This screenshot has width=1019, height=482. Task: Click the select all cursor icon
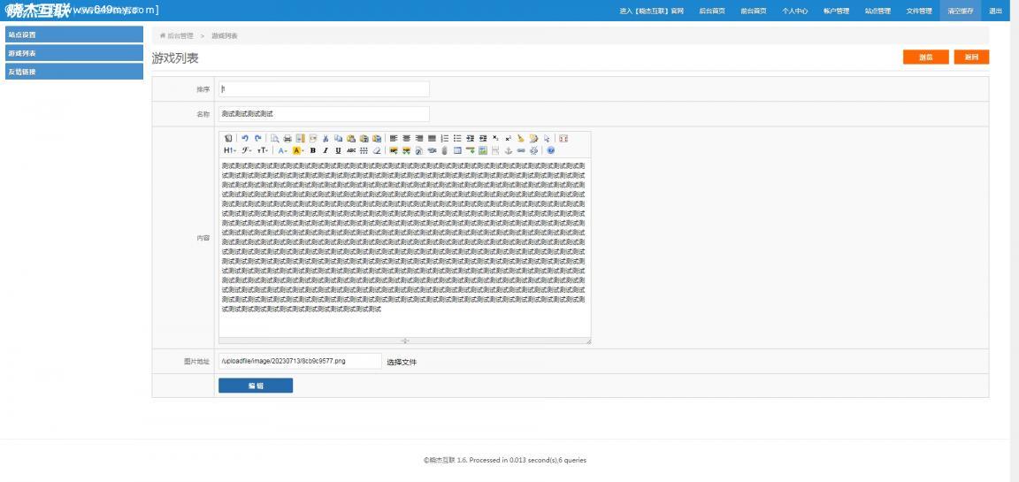(x=547, y=138)
